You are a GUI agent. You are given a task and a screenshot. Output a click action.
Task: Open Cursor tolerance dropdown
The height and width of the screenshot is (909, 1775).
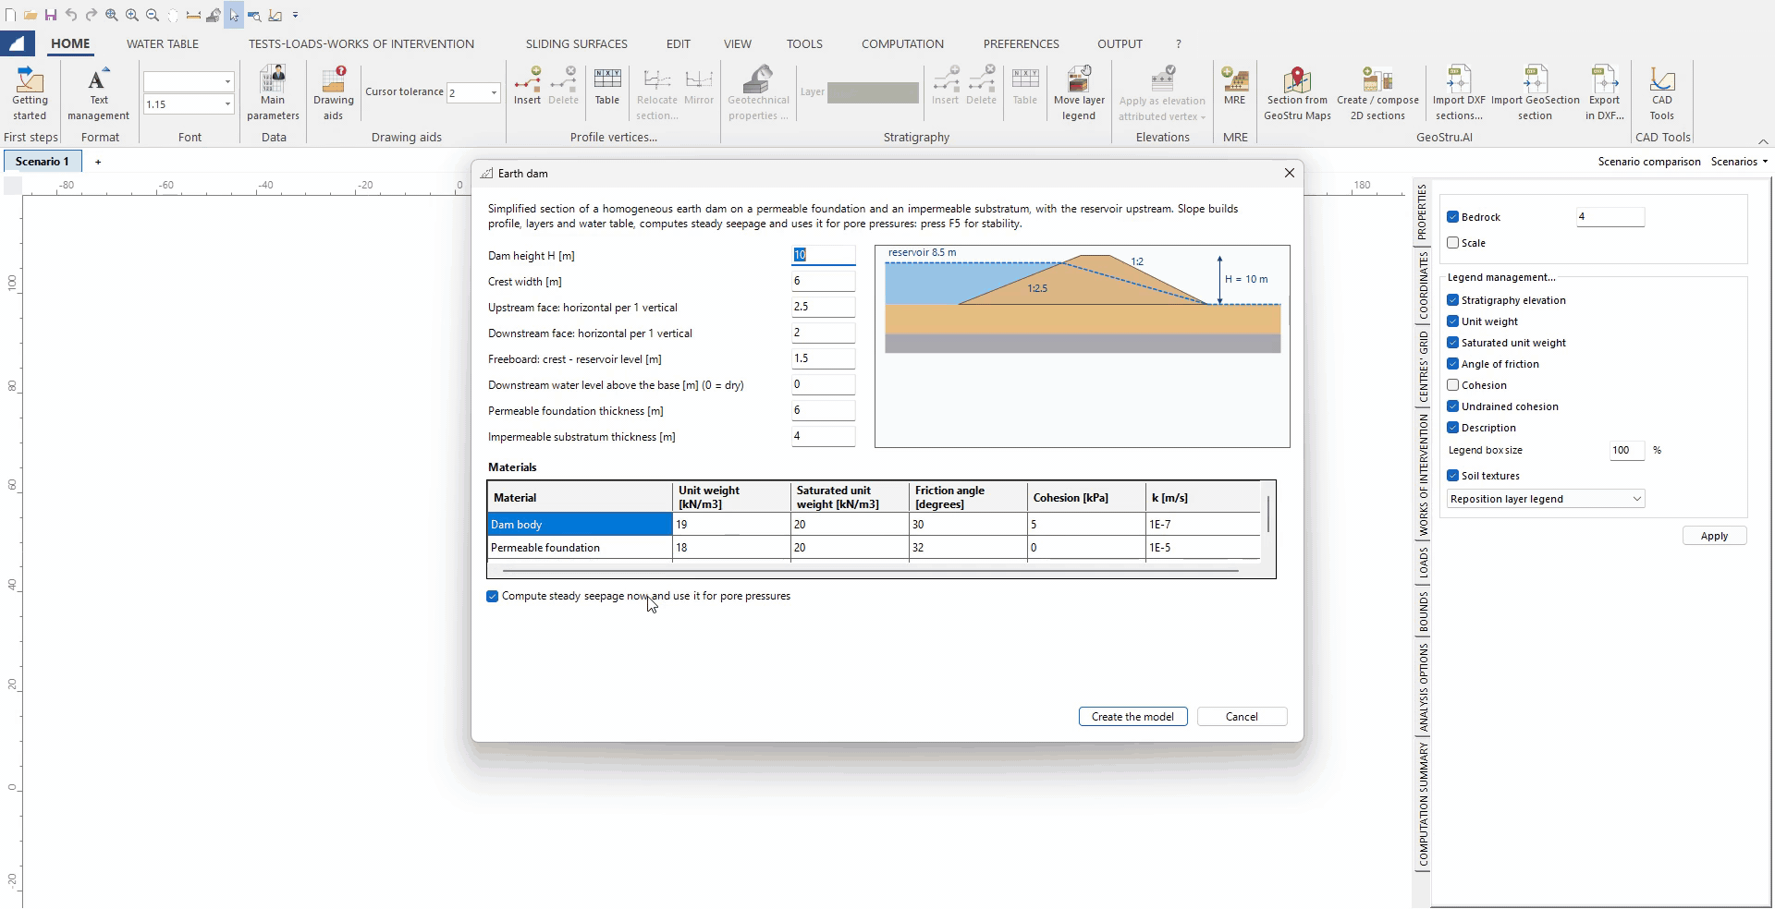point(494,92)
